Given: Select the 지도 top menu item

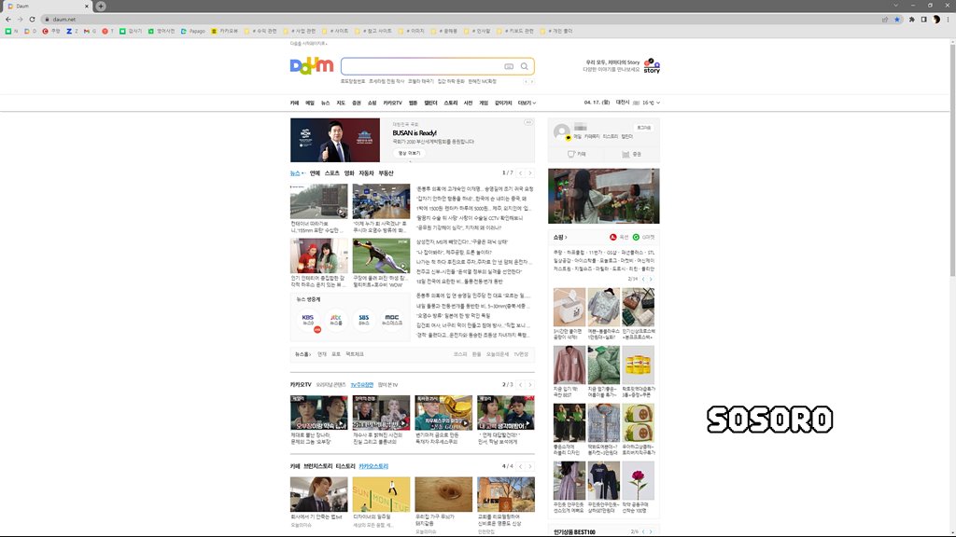Looking at the screenshot, I should pos(341,103).
